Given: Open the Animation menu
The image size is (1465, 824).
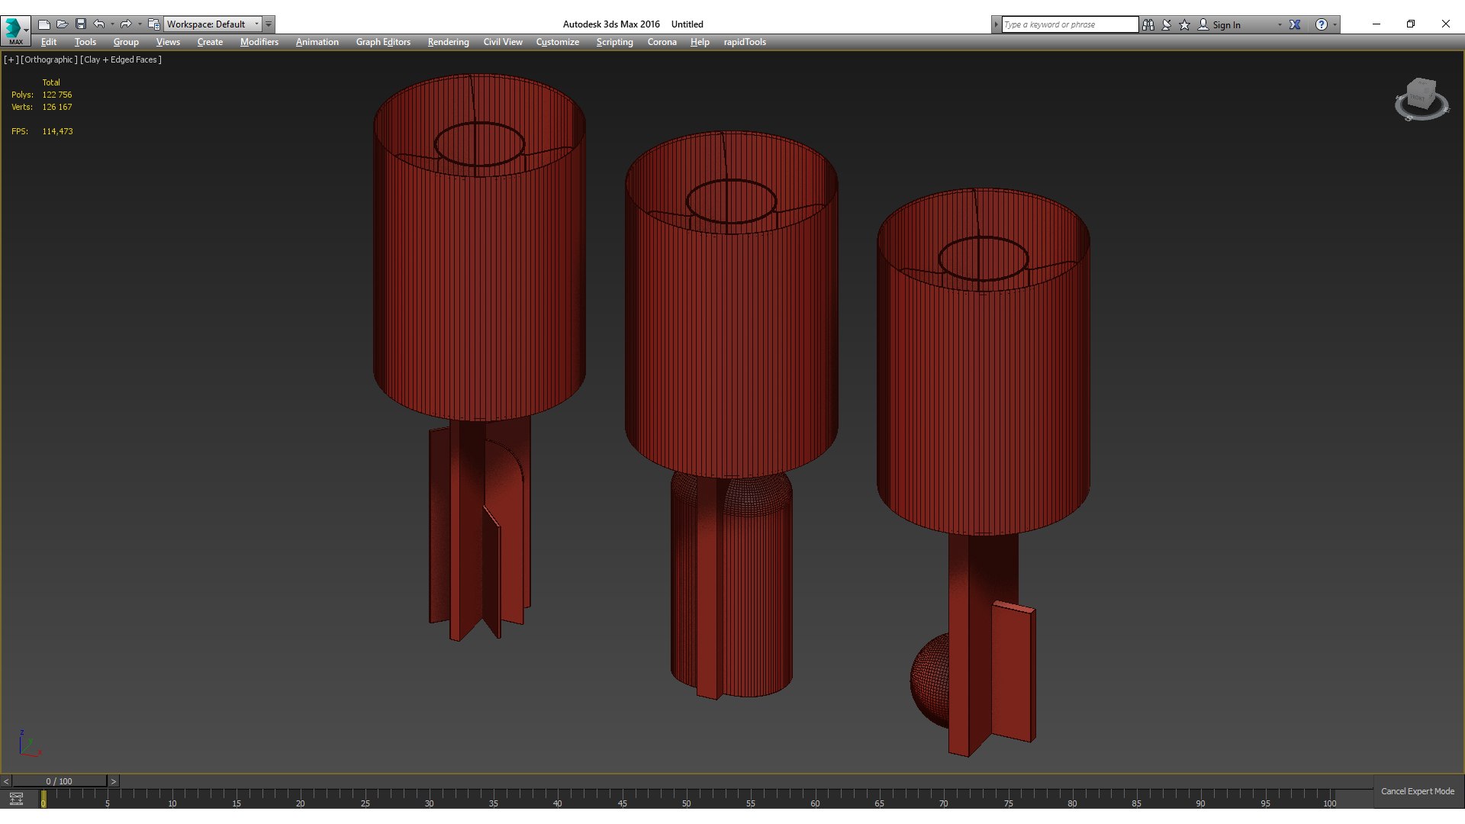Looking at the screenshot, I should point(317,42).
